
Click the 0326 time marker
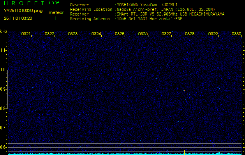pyautogui.click(x=143, y=34)
